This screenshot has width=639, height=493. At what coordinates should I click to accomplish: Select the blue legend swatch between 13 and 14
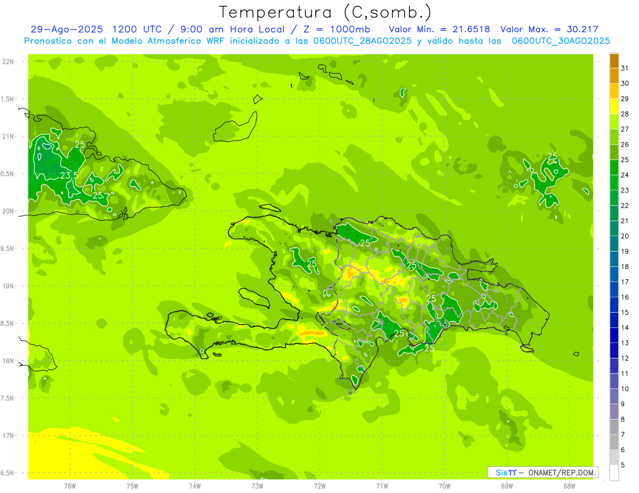(614, 335)
